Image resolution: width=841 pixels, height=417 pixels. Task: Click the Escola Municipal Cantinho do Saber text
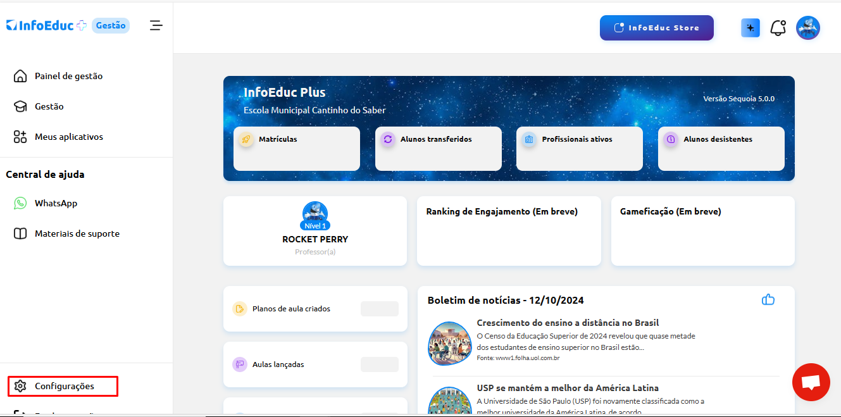pyautogui.click(x=315, y=110)
